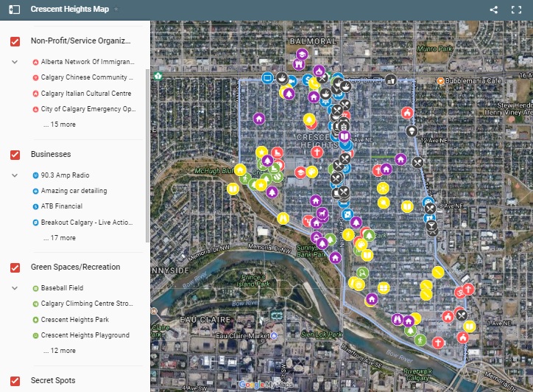
Task: Select the yellow telephone map marker
Action: tap(314, 83)
